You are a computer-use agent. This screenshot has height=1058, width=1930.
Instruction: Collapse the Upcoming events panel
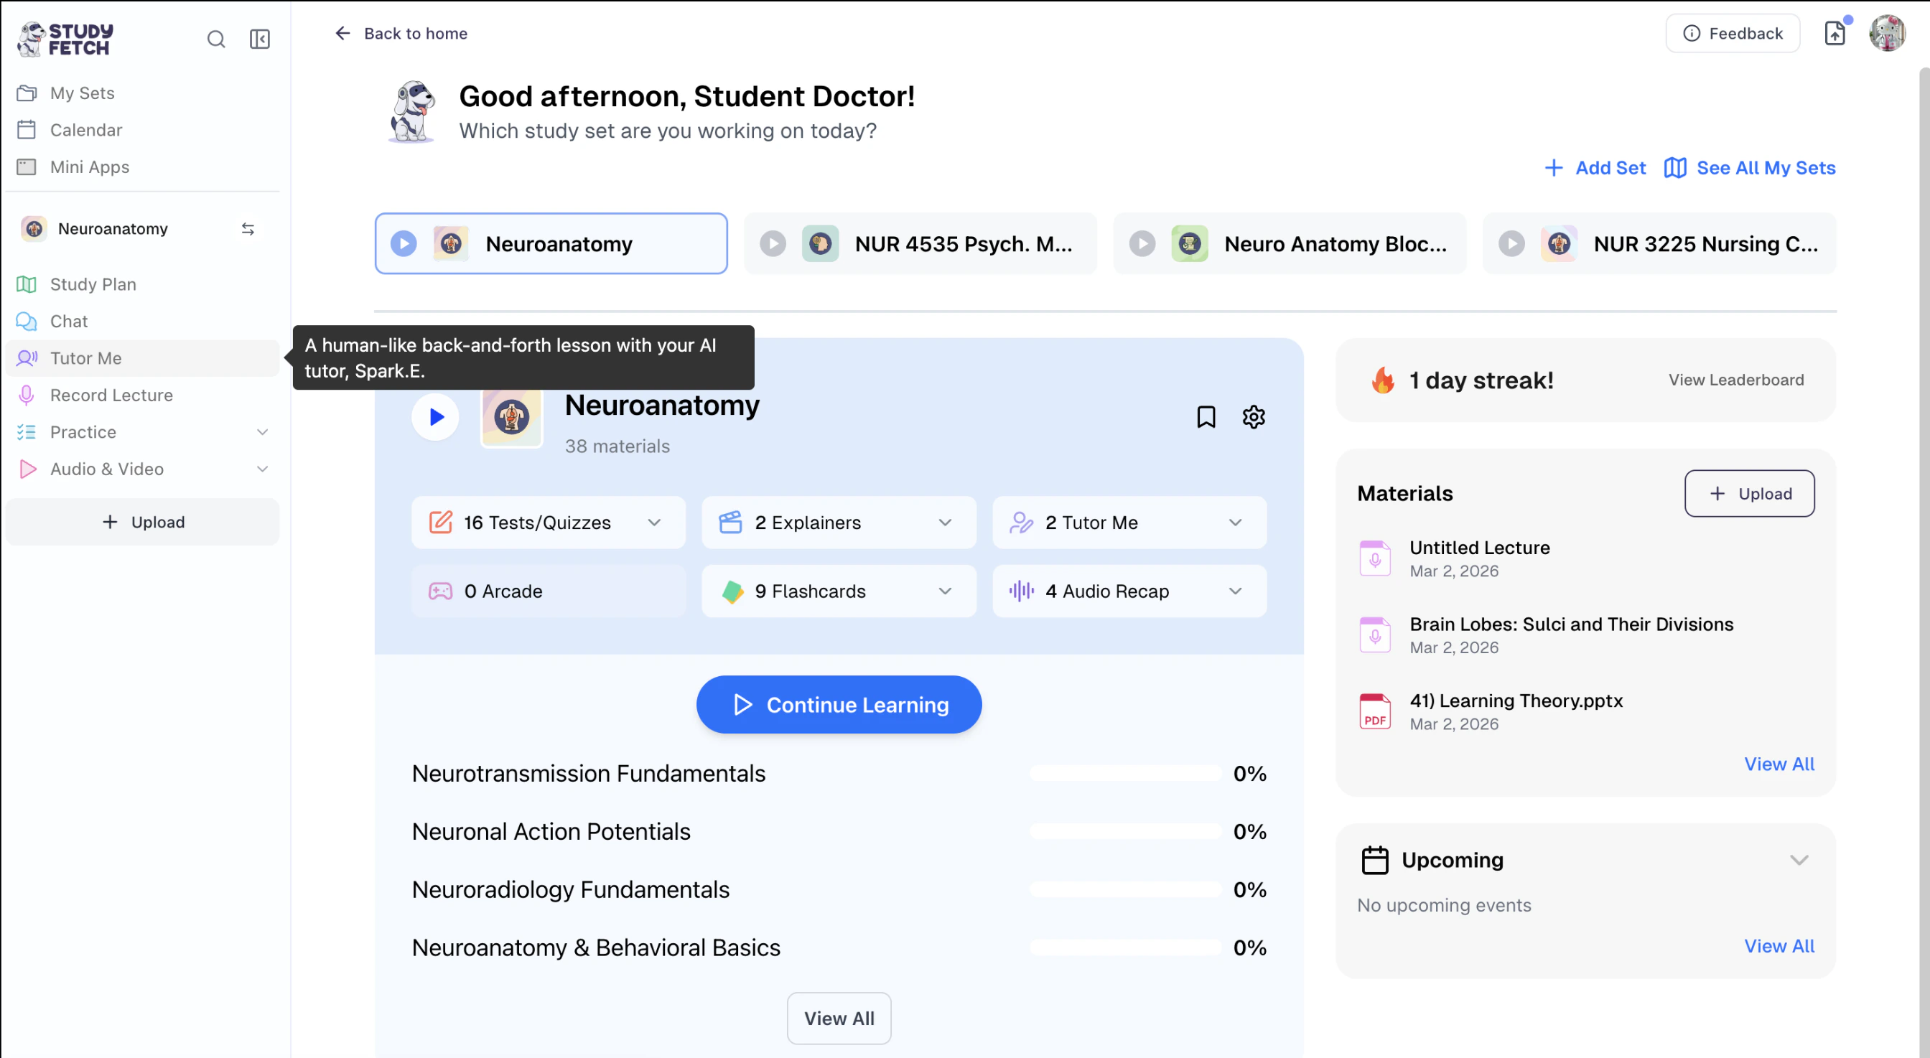1799,861
